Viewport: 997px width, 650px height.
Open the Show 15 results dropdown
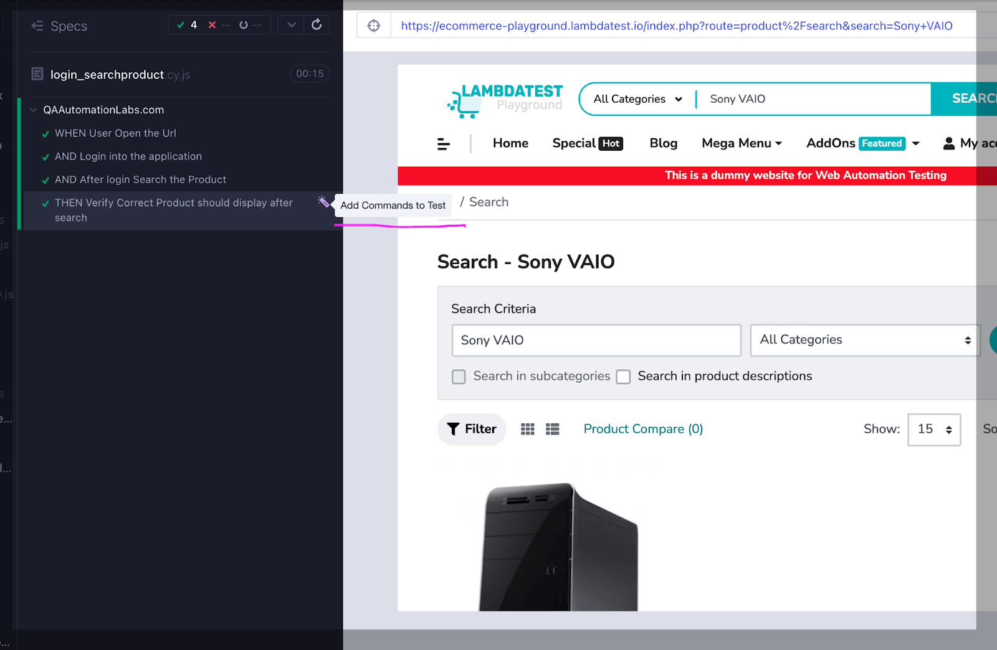[x=933, y=429]
